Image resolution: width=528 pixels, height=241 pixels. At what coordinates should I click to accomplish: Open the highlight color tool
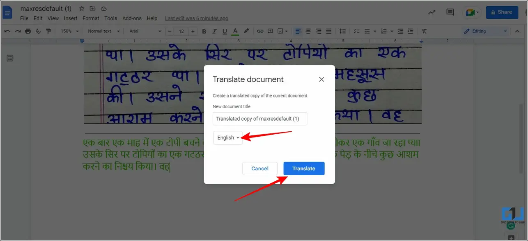[246, 31]
